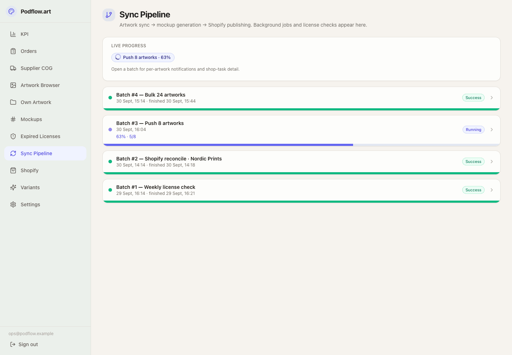This screenshot has width=512, height=355.
Task: Click the Sign out arrow icon
Action: [x=13, y=344]
